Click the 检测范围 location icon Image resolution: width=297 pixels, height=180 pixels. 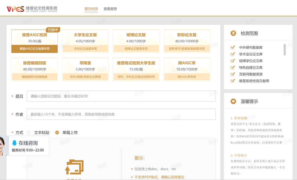(x=233, y=33)
